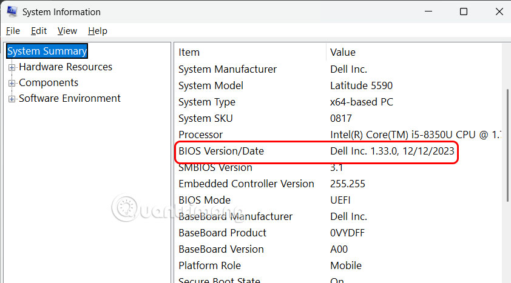Open the File menu

tap(13, 31)
